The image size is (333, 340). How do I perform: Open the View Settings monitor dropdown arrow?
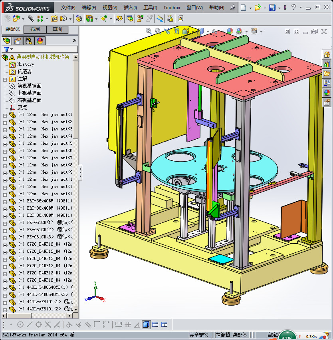pos(261,32)
